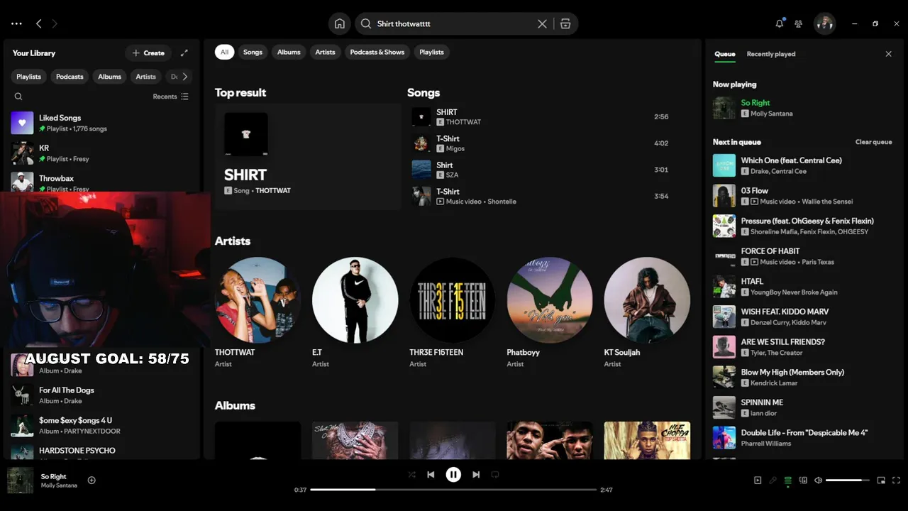
Task: Open the Now Playing view icon
Action: tap(758, 480)
